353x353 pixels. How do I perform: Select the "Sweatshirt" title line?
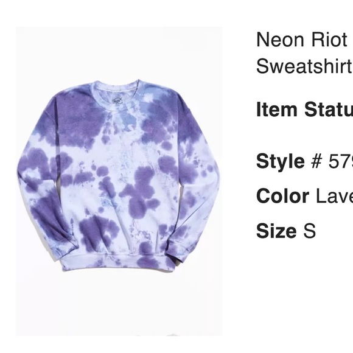click(x=304, y=66)
